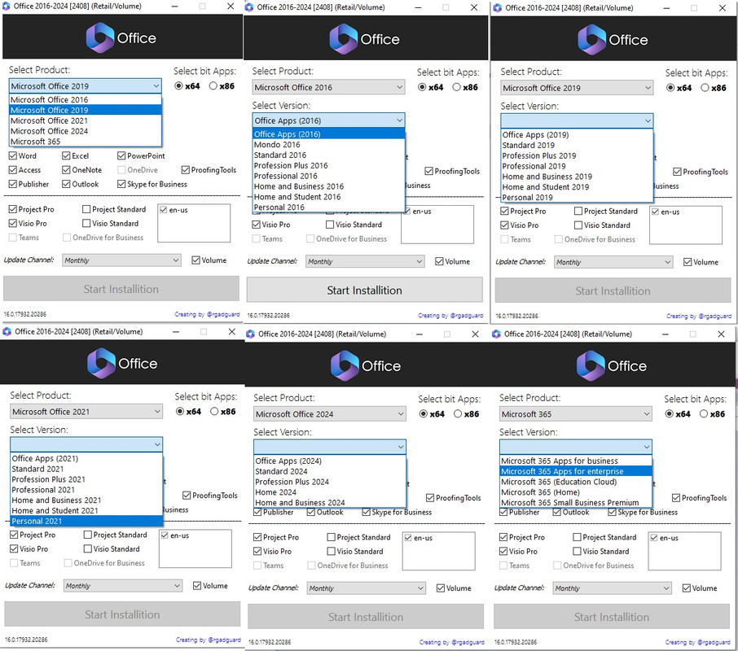The height and width of the screenshot is (651, 738).
Task: Choose Microsoft 365 (Home) version
Action: [576, 492]
